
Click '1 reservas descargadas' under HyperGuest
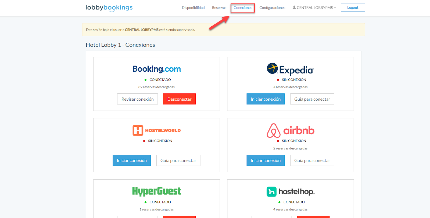(x=156, y=209)
